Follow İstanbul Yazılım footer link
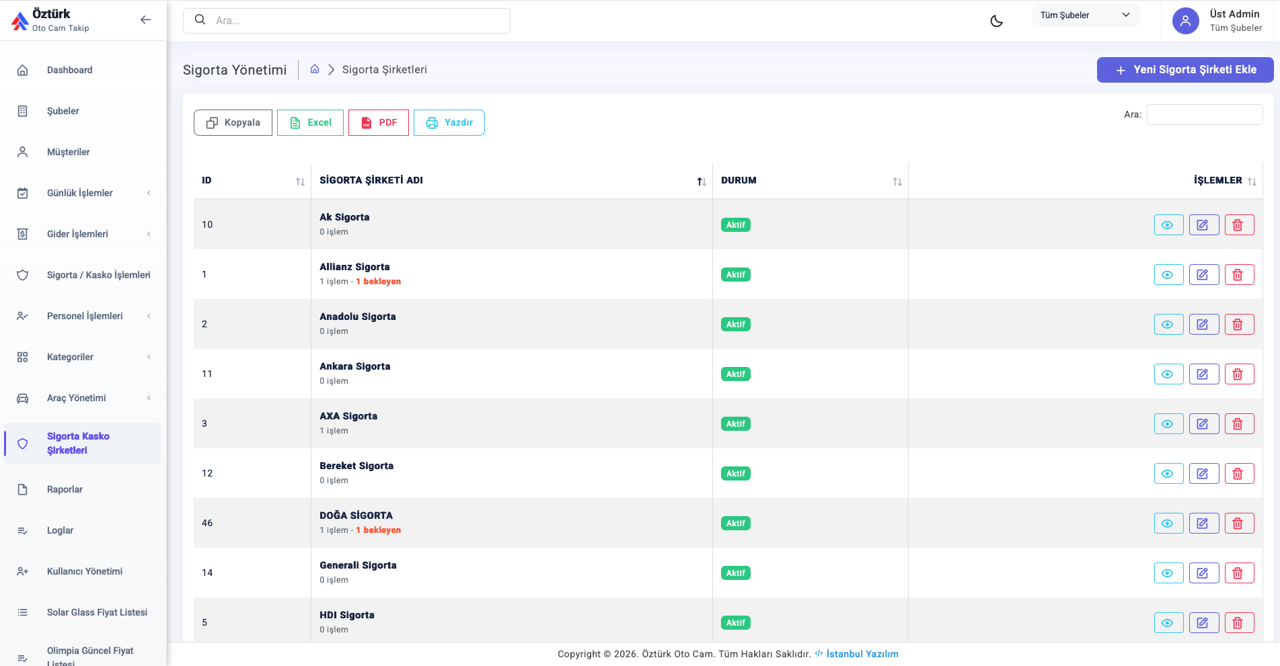This screenshot has height=666, width=1280. (862, 654)
